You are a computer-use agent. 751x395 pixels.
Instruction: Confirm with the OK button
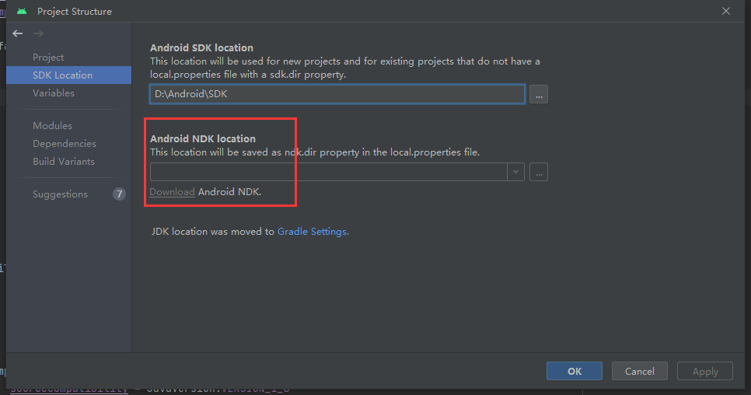575,371
